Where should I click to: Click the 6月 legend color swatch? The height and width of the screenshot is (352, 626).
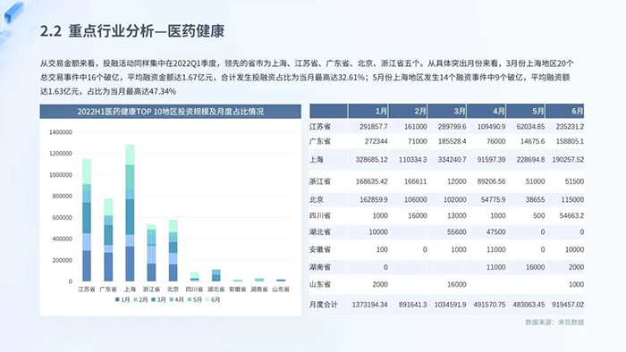(x=207, y=299)
